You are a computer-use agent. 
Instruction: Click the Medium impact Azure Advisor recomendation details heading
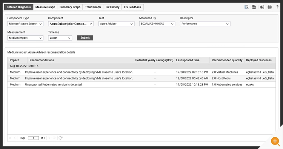tap(41, 52)
